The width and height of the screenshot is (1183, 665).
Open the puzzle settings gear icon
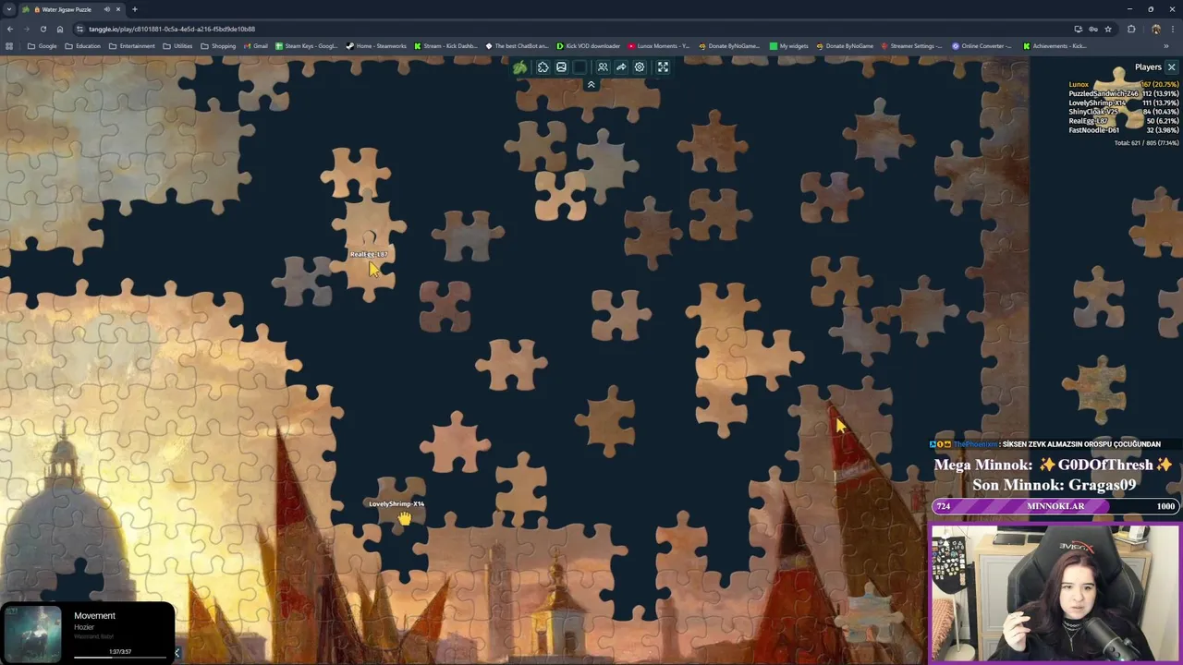point(640,67)
